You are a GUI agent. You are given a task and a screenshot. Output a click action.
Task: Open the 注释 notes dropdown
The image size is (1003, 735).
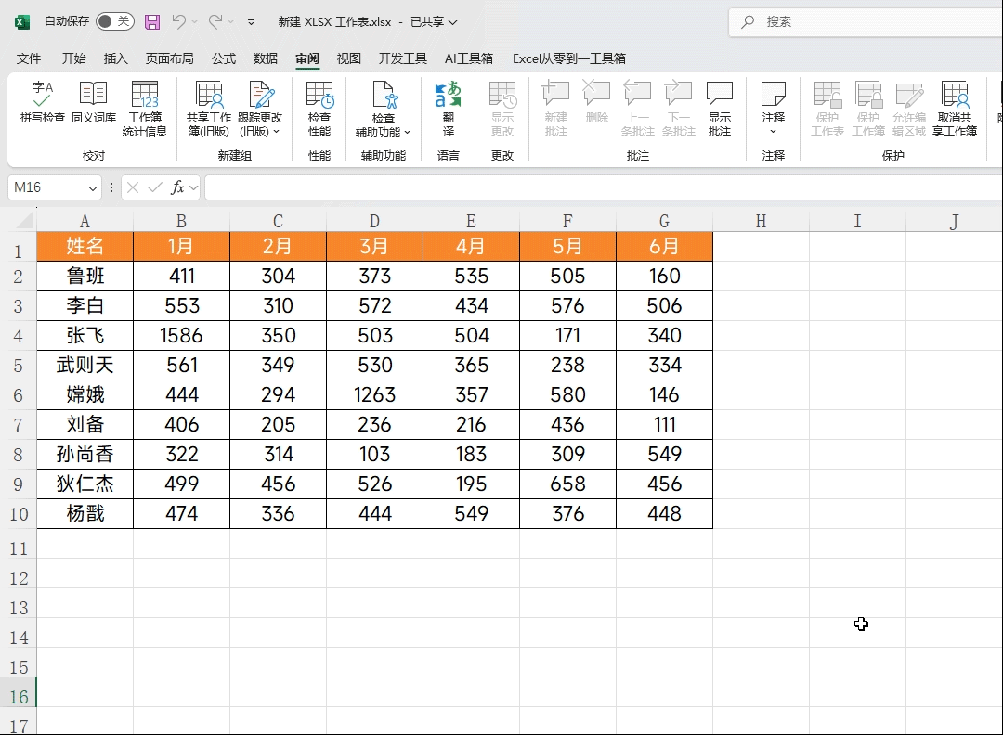pyautogui.click(x=773, y=131)
